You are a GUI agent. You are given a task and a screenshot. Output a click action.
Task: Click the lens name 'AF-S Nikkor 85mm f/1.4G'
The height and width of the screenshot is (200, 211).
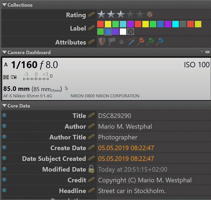click(x=28, y=96)
